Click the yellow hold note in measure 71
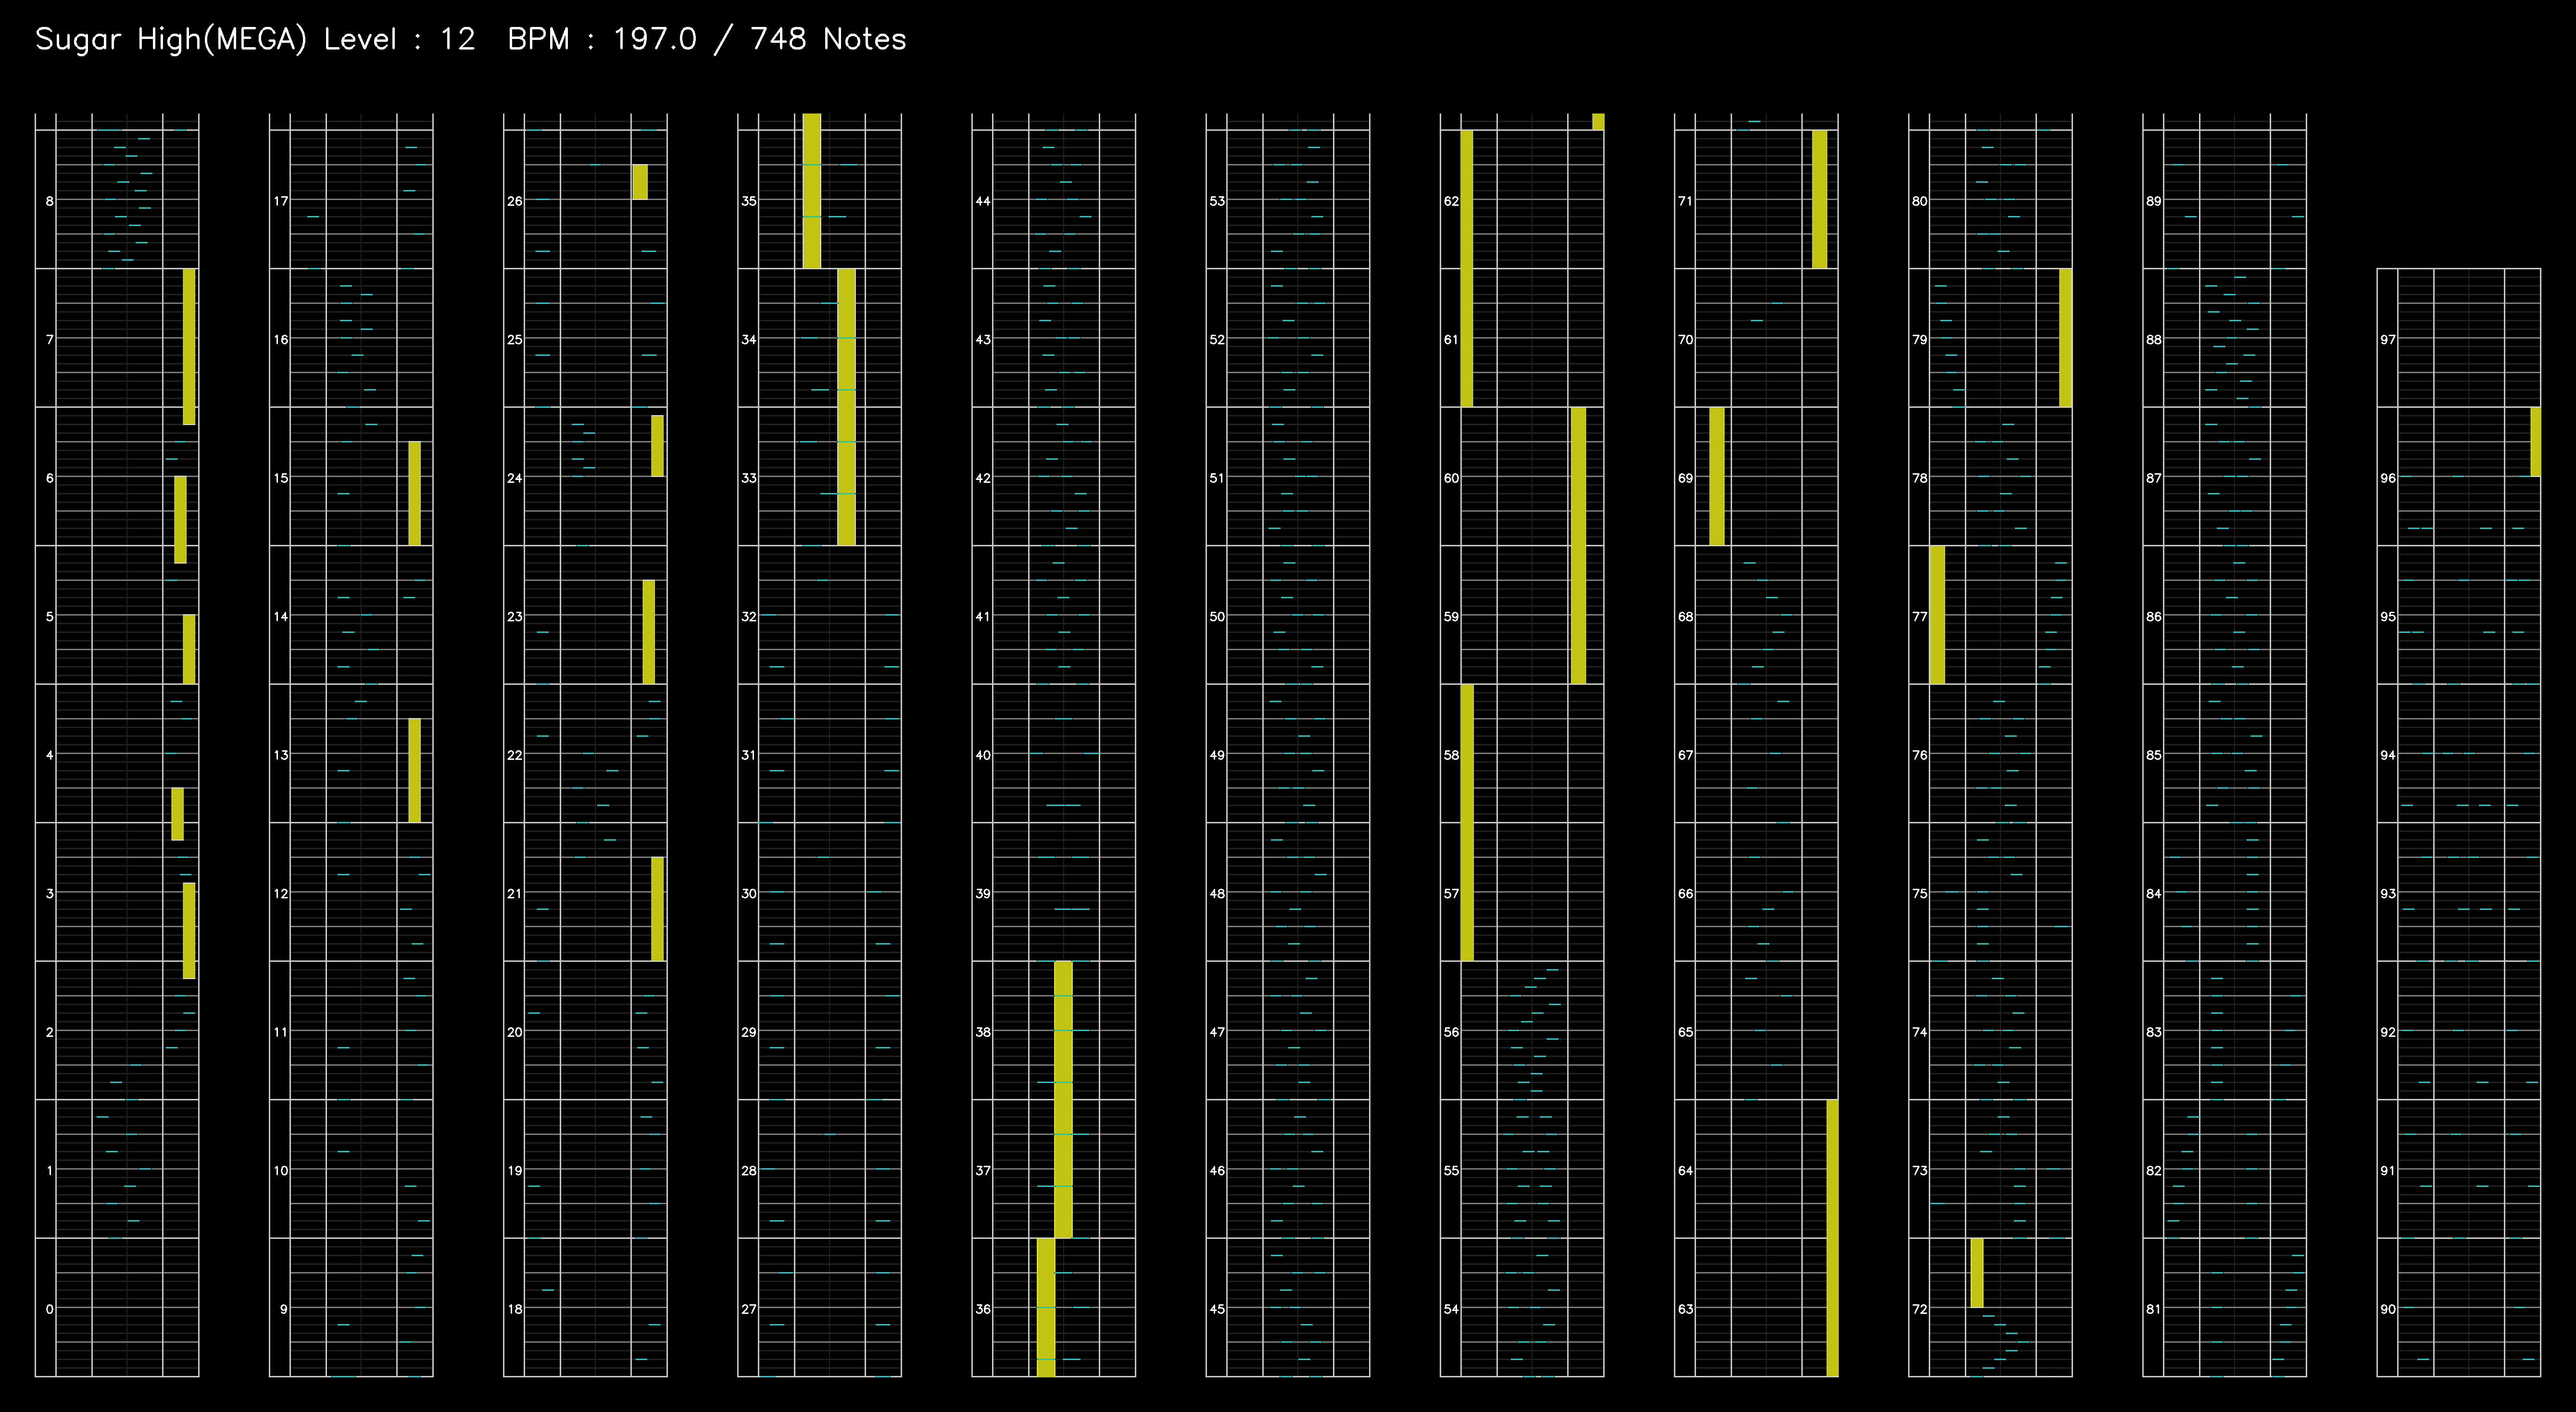The height and width of the screenshot is (1412, 2576). (x=1820, y=199)
